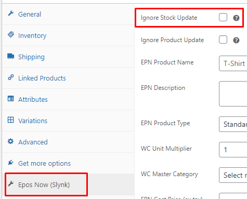
Task: Click help icon next to Ignore Product Update
Action: tap(236, 41)
